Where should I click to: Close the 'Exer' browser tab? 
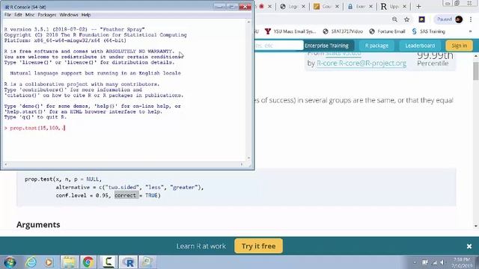pos(370,7)
